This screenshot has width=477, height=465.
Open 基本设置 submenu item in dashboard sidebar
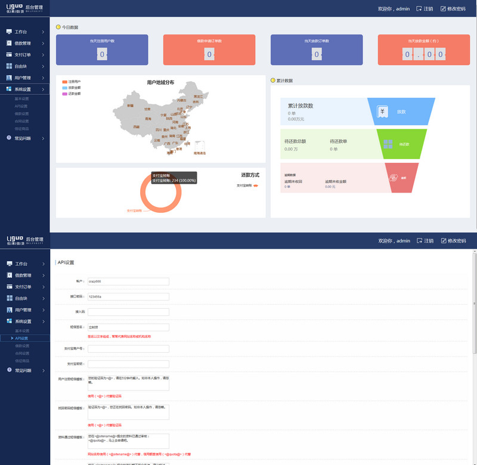coord(21,99)
